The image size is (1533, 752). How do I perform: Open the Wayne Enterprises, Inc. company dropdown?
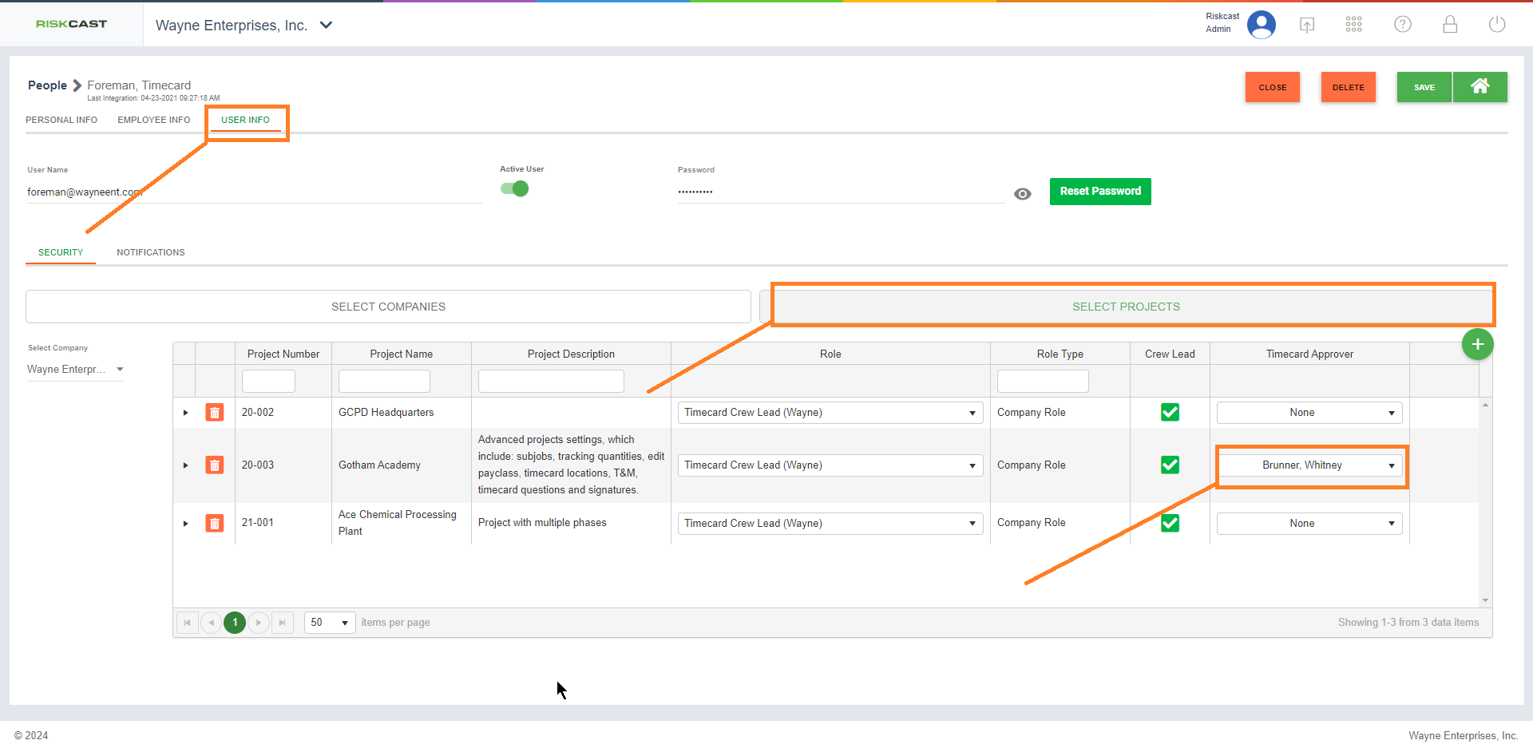click(x=244, y=26)
